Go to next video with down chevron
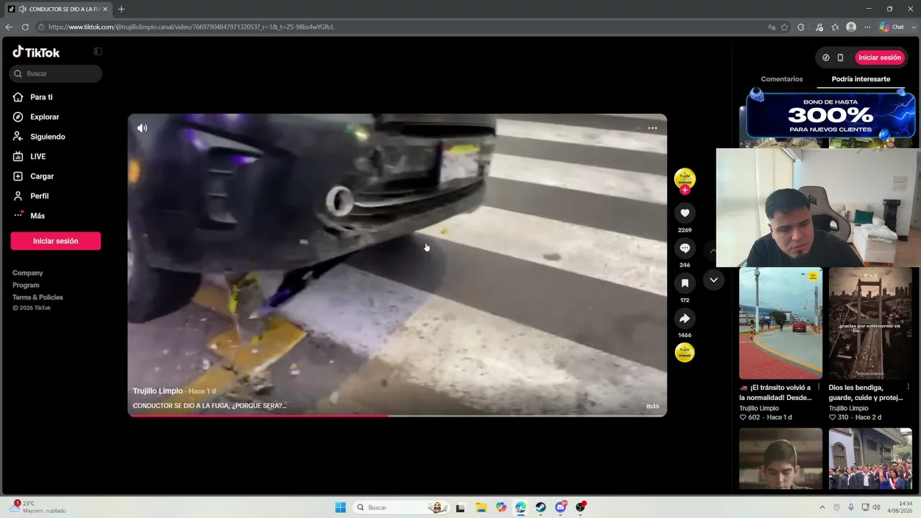Viewport: 921px width, 518px height. click(713, 280)
